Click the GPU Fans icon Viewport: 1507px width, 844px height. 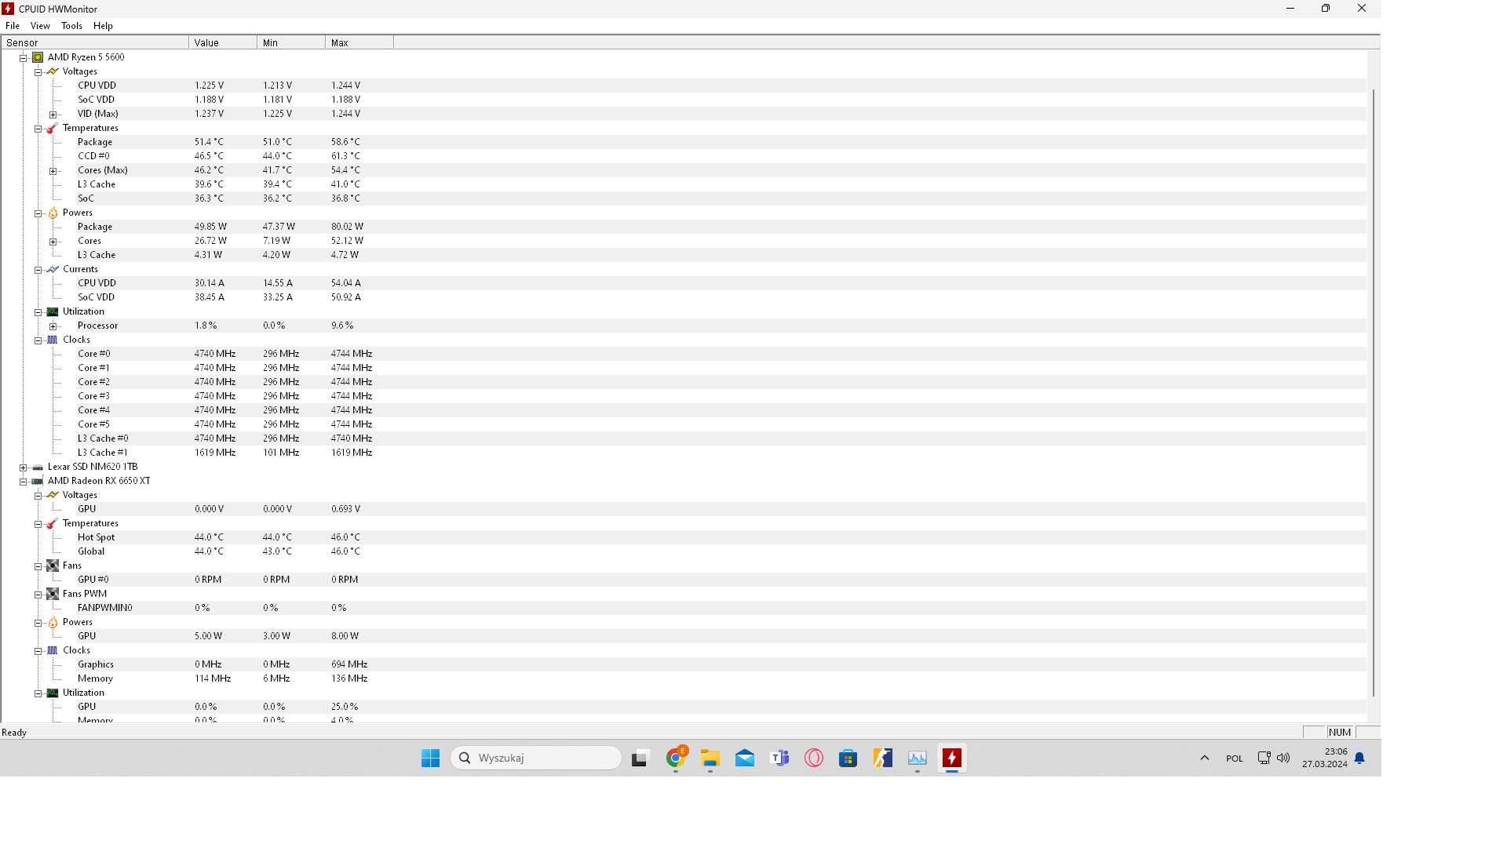point(53,566)
